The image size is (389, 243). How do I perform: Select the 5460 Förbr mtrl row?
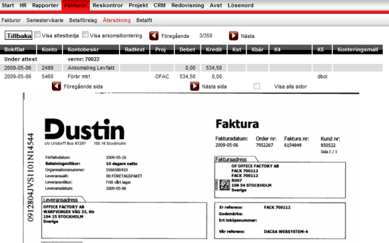(191, 77)
